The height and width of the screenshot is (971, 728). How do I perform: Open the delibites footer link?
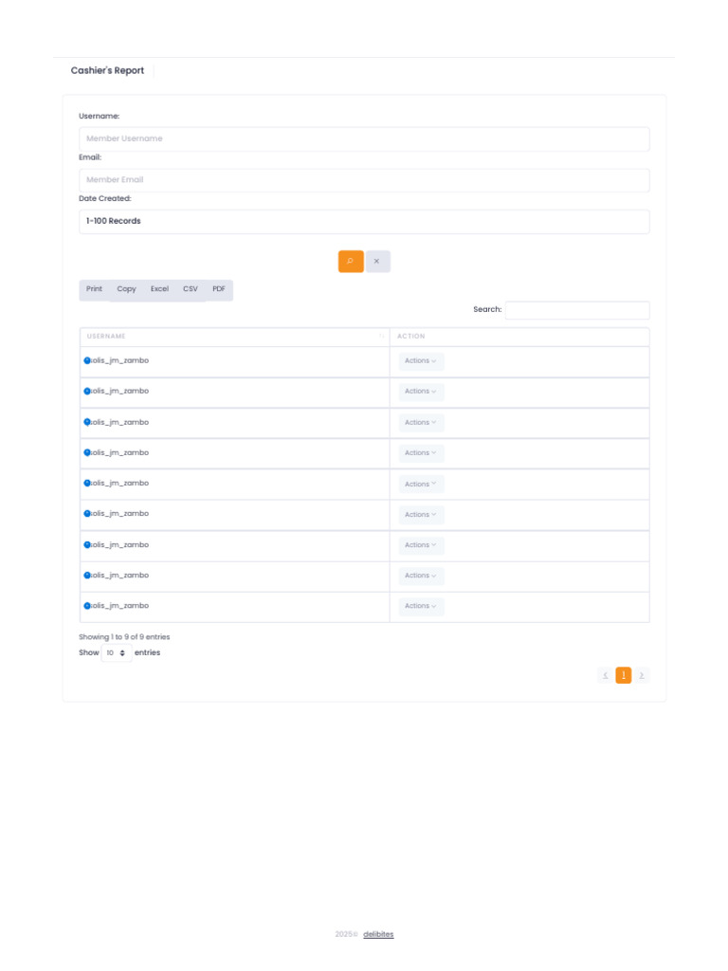[x=378, y=934]
